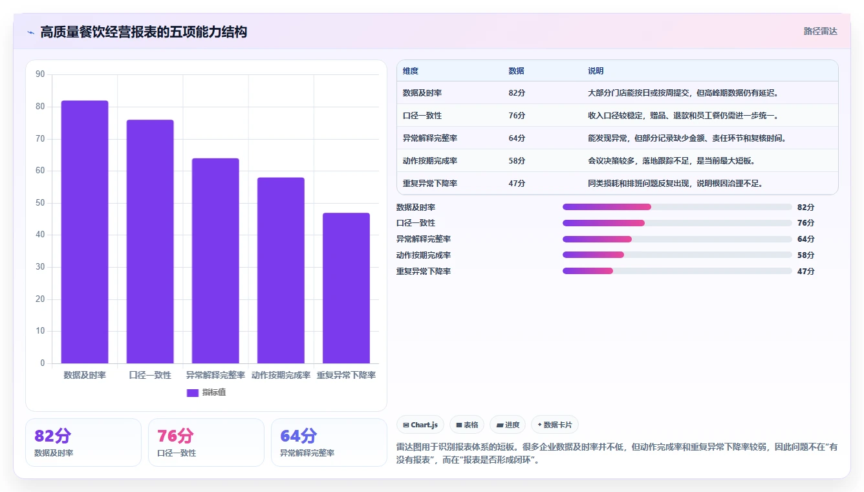
Task: Click the 76分 cell in the table
Action: click(517, 116)
